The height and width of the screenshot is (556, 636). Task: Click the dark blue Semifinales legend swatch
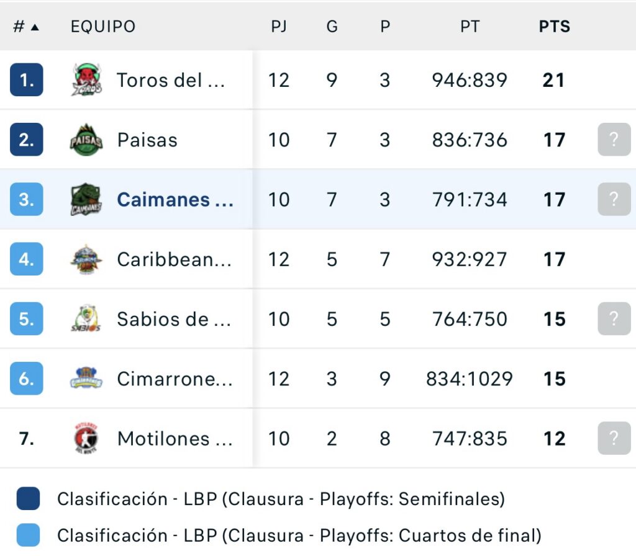(x=29, y=499)
